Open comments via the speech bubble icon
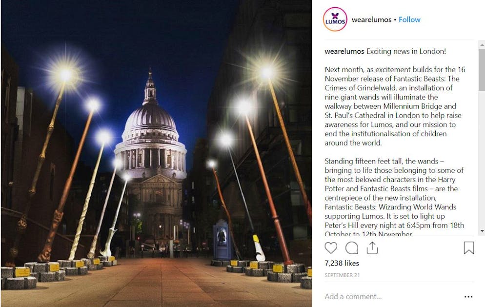 (352, 248)
